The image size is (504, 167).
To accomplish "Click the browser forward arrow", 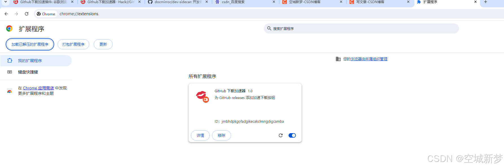I will 16,14.
